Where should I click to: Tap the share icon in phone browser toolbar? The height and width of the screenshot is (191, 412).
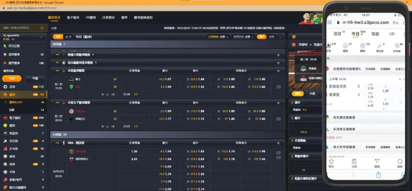click(378, 174)
